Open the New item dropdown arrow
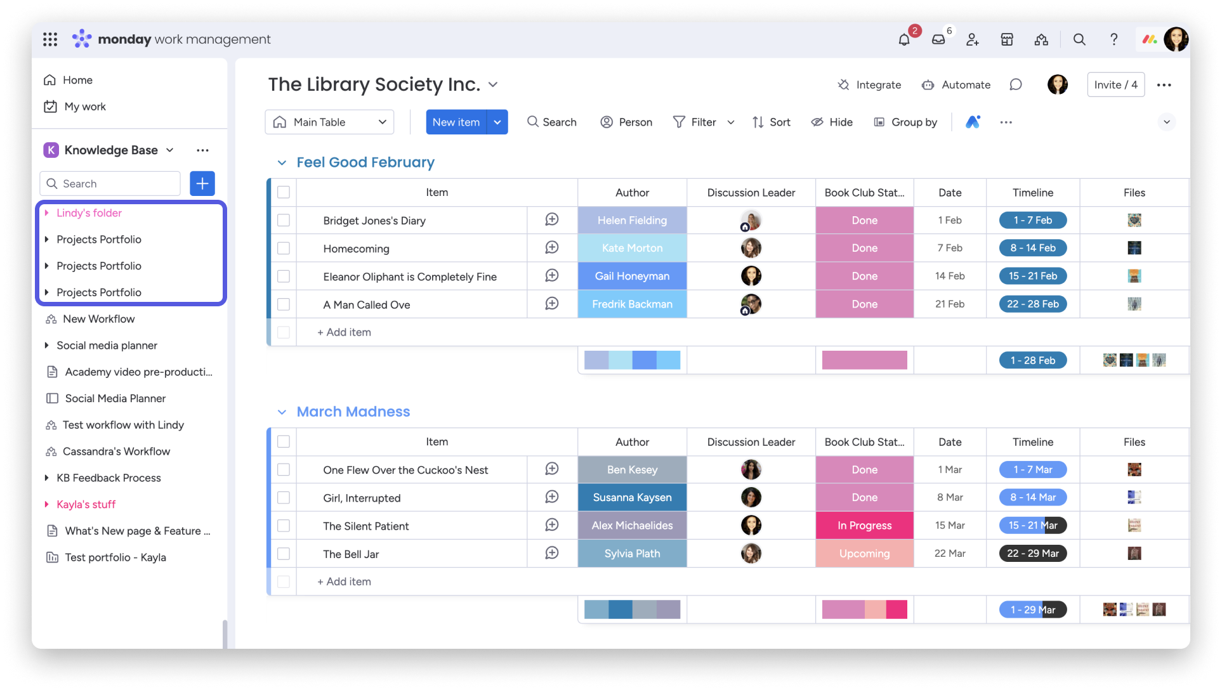1222x690 pixels. pos(497,122)
